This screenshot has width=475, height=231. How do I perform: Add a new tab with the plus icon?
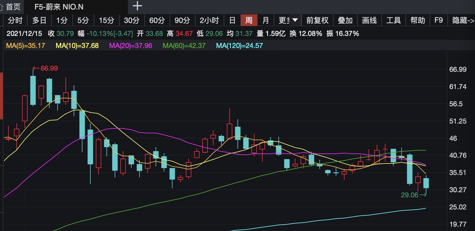[137, 6]
